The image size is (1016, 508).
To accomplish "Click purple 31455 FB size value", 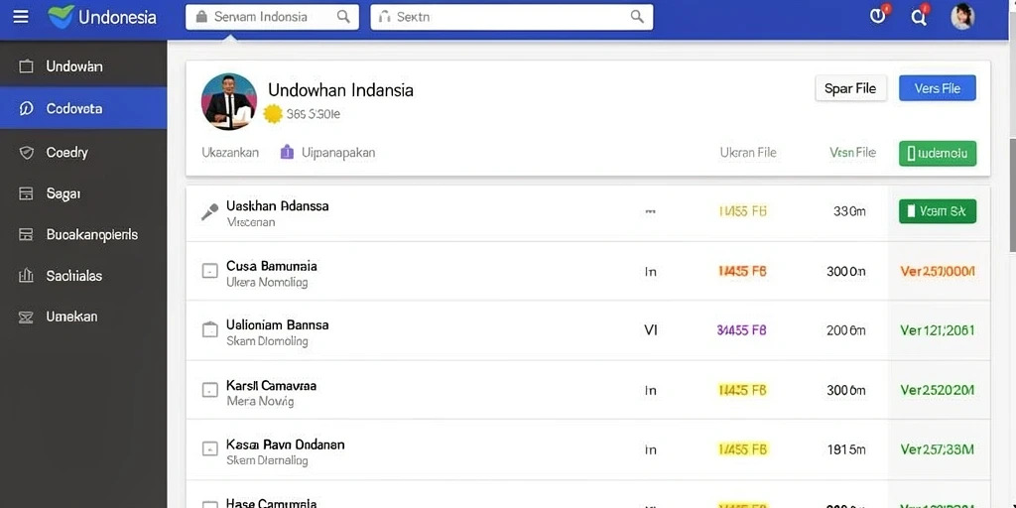I will [x=742, y=330].
